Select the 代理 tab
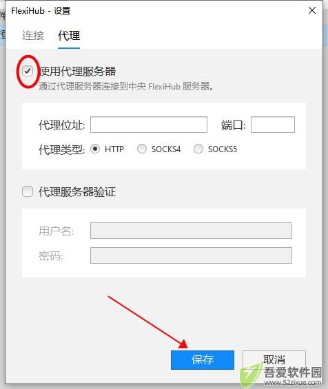328x389 pixels. [69, 36]
